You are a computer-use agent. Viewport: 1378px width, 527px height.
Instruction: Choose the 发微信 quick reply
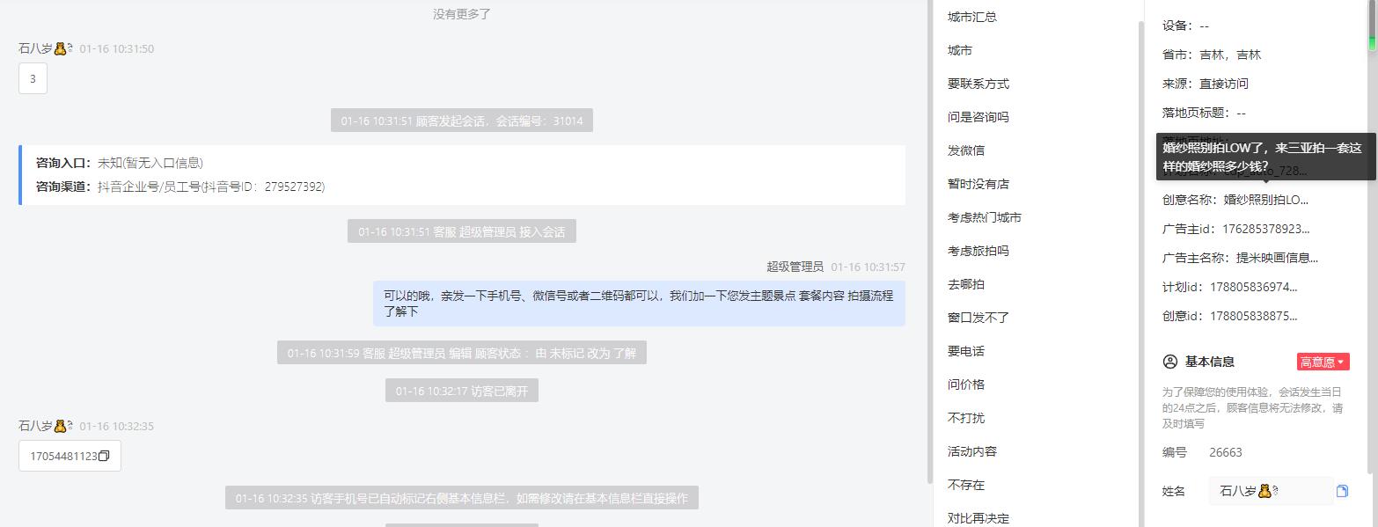pyautogui.click(x=966, y=150)
